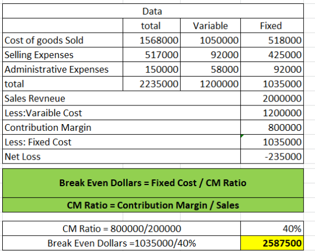Select cell with value 2235000
The height and width of the screenshot is (251, 315).
152,83
